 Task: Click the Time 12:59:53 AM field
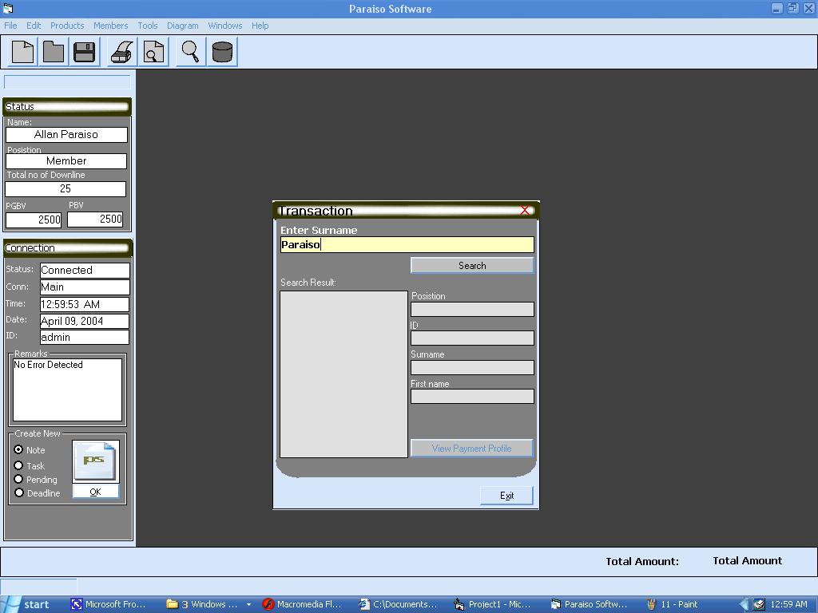point(85,304)
